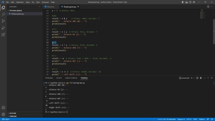Click the feedback icon in status bar
Image resolution: width=215 pixels, height=121 pixels.
(208, 119)
